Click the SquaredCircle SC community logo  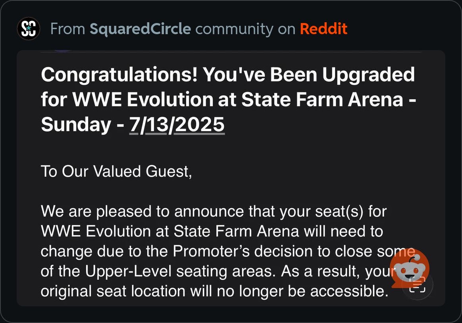[29, 29]
